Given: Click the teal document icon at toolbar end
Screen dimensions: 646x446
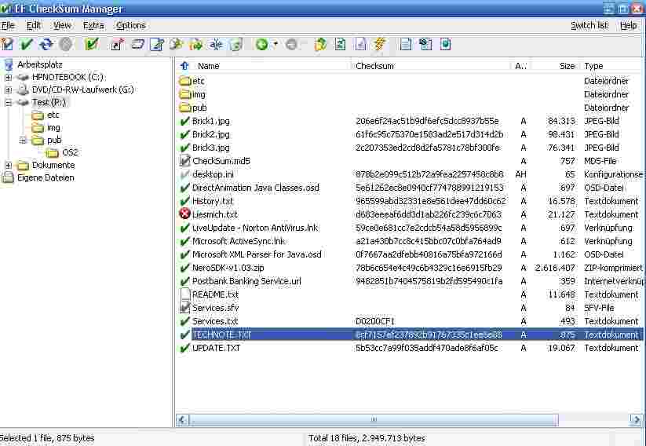Looking at the screenshot, I should [x=445, y=44].
